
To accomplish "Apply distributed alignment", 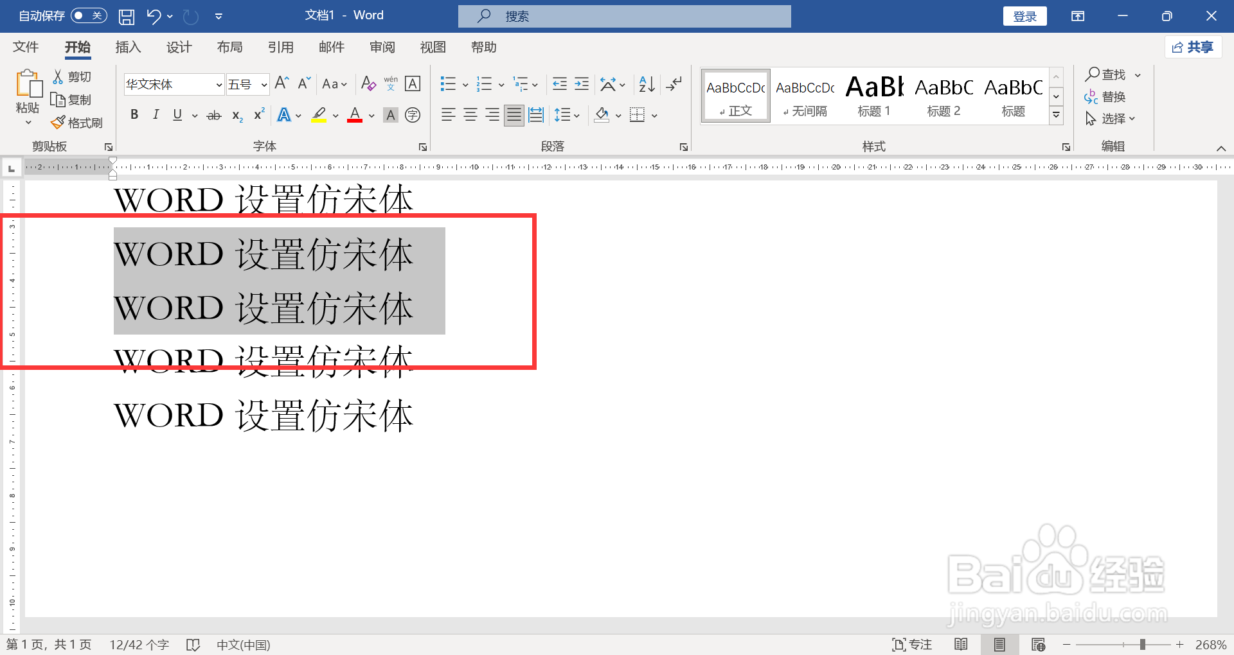I will coord(536,115).
